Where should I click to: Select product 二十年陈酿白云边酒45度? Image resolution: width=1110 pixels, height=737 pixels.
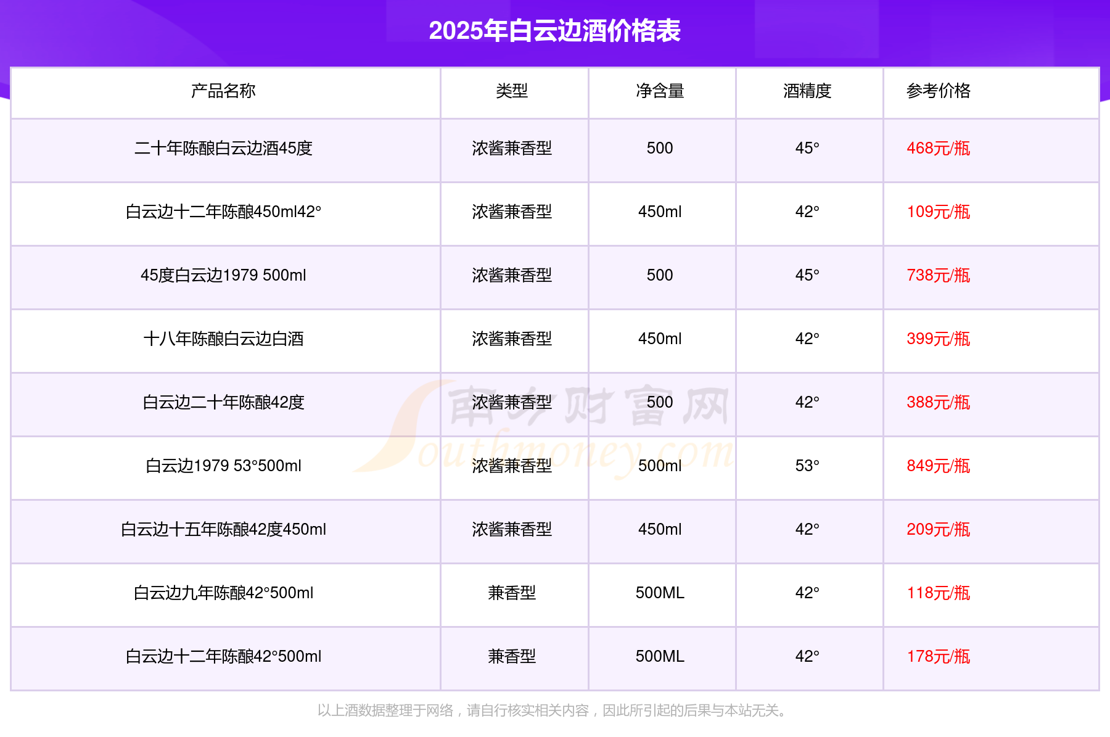click(223, 148)
